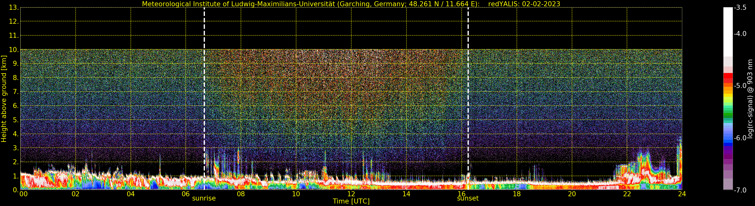Click time axis tick label 06
755x206 pixels.
click(x=186, y=194)
